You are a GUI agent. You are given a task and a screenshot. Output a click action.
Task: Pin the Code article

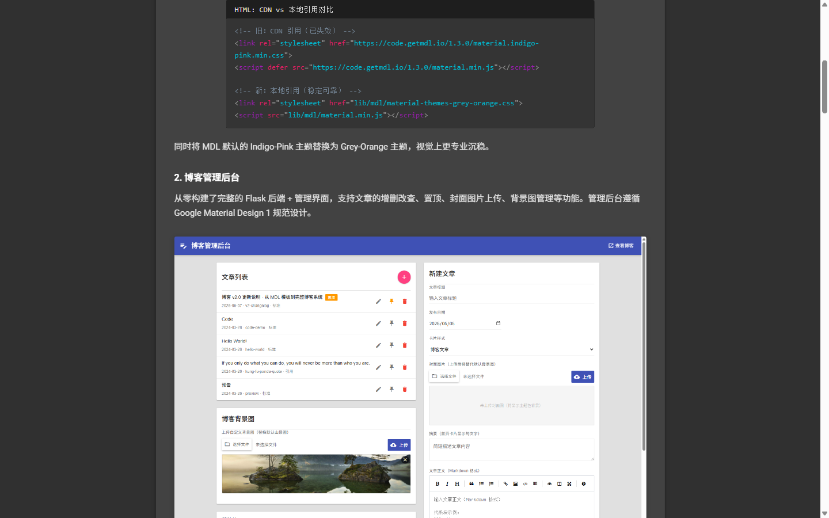pyautogui.click(x=391, y=323)
